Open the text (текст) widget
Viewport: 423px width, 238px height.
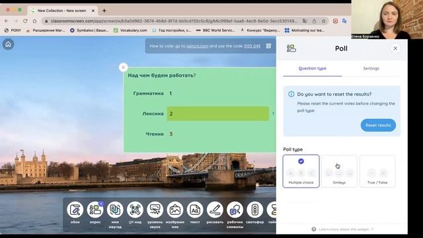tap(195, 210)
